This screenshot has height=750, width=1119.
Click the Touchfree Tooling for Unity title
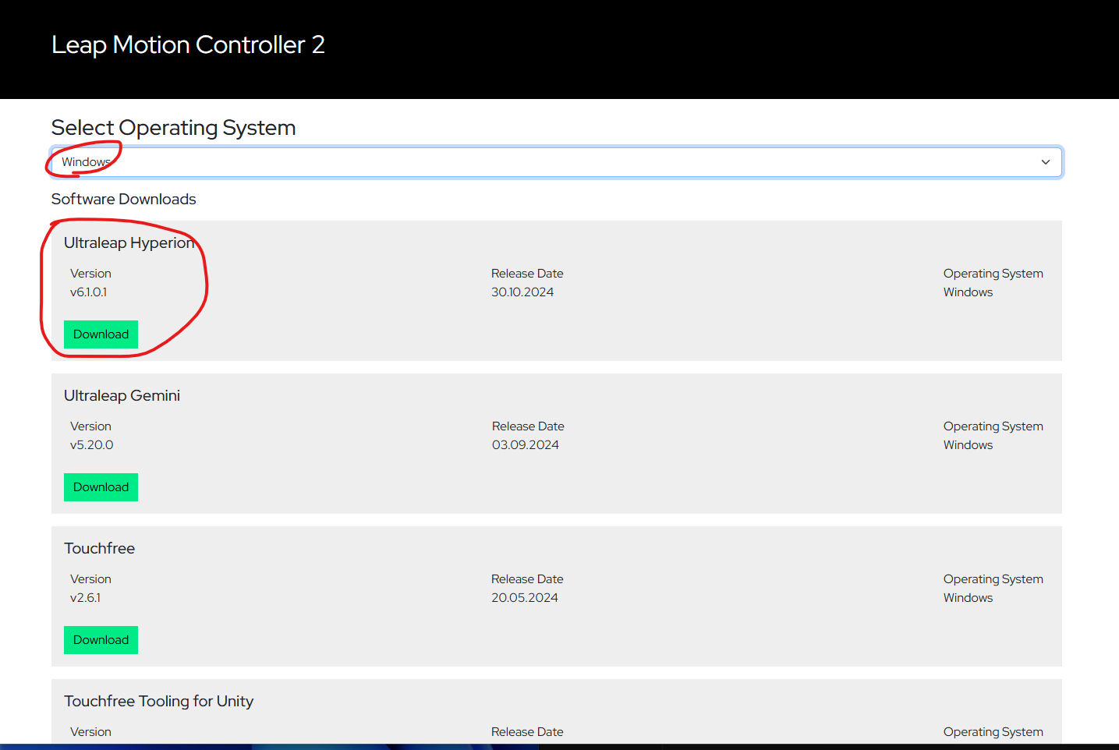158,702
